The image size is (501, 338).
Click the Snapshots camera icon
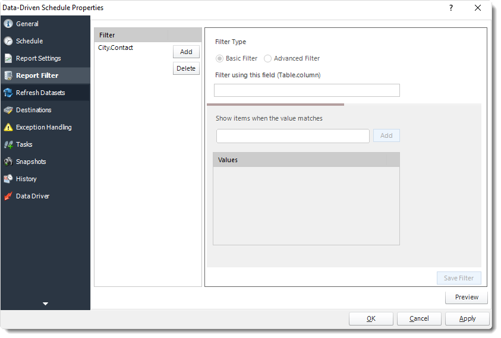(x=8, y=162)
